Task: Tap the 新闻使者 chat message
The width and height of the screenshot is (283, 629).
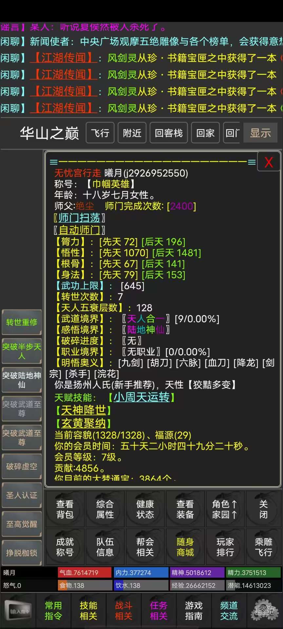Action: (141, 42)
